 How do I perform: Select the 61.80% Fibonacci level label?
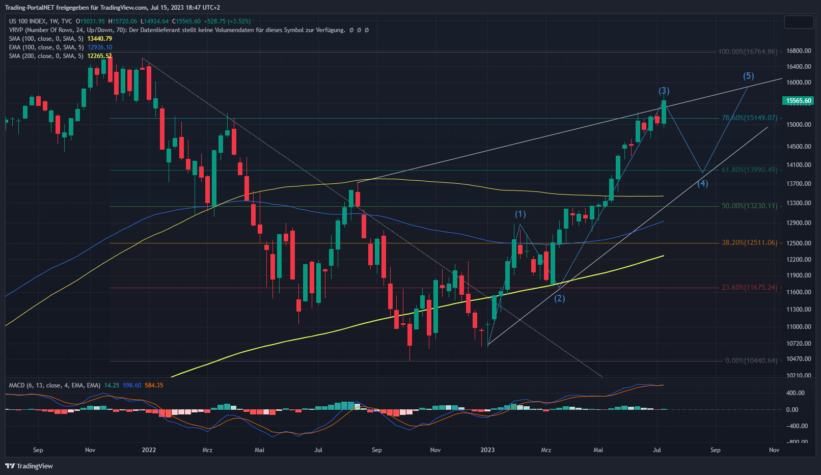tap(749, 170)
